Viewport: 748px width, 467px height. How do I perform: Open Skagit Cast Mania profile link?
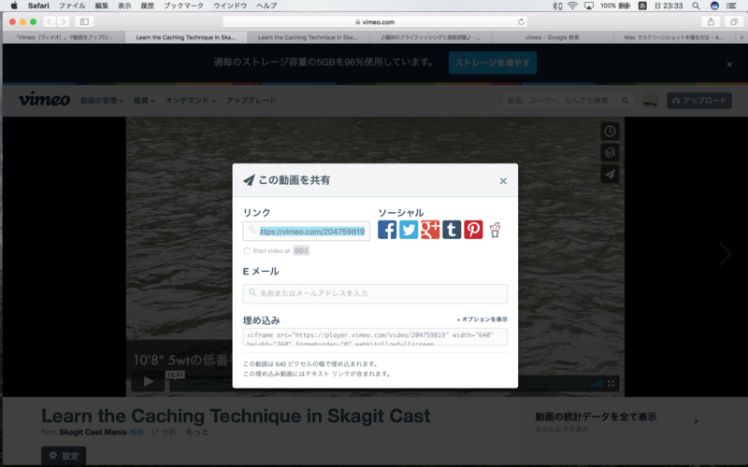point(93,432)
